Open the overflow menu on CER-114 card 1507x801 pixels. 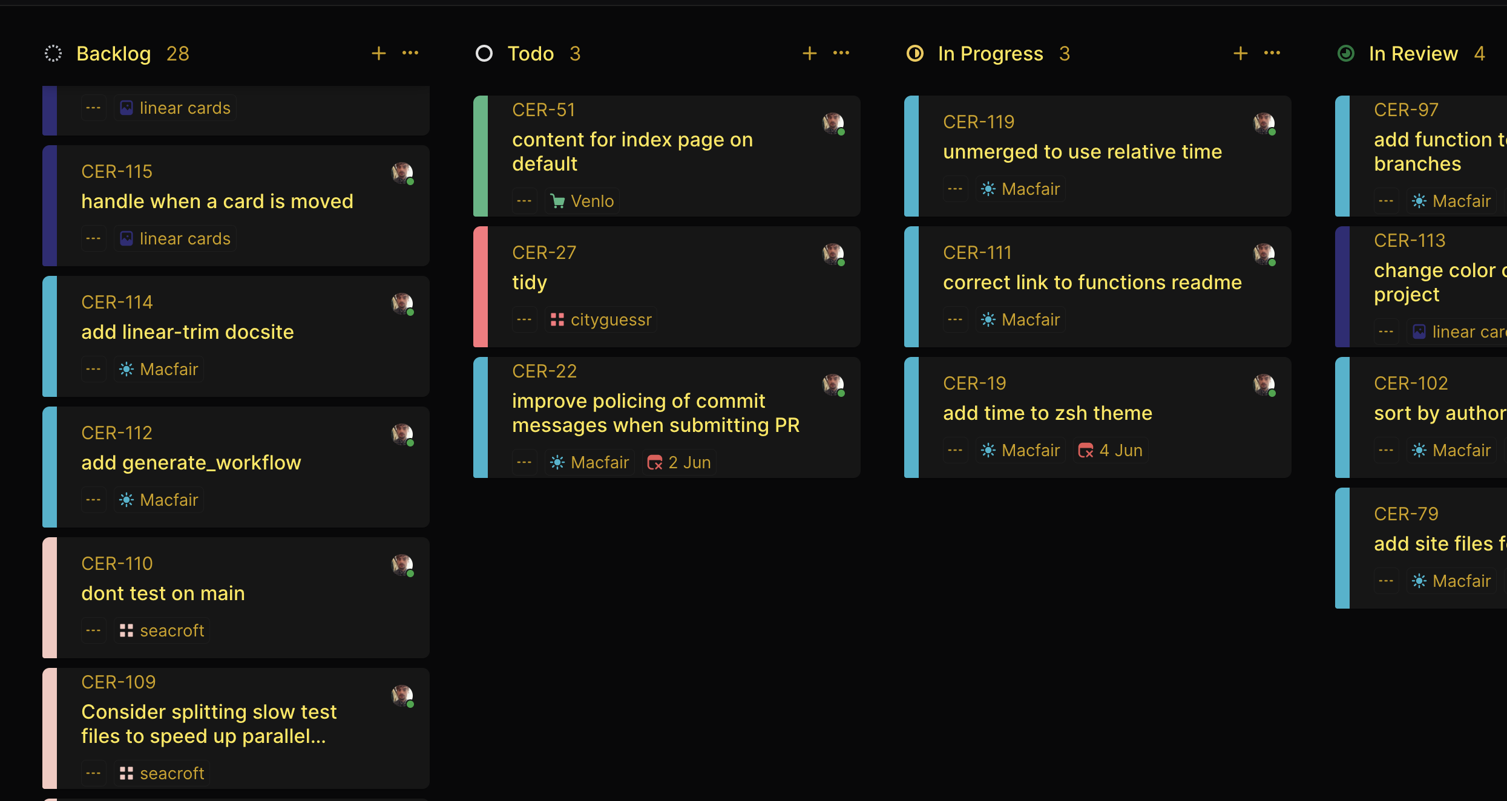click(x=93, y=368)
